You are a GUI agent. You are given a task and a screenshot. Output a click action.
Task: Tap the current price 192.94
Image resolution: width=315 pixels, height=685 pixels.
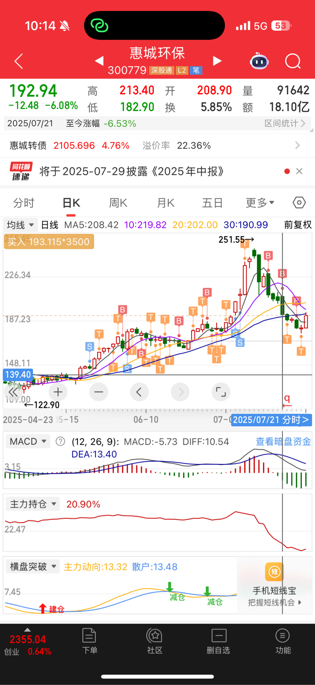click(33, 91)
